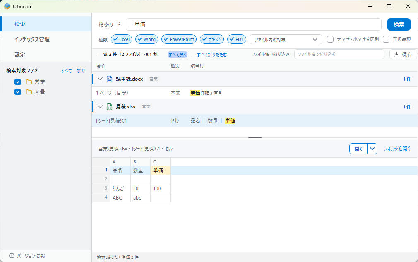Image resolution: width=418 pixels, height=262 pixels.
Task: Open the dropdown arrow beside 開く
Action: tap(372, 149)
